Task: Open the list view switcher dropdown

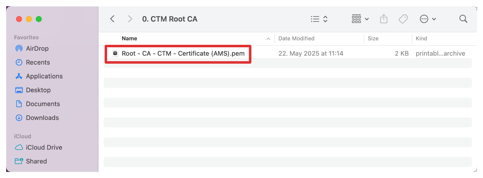Action: (x=319, y=19)
